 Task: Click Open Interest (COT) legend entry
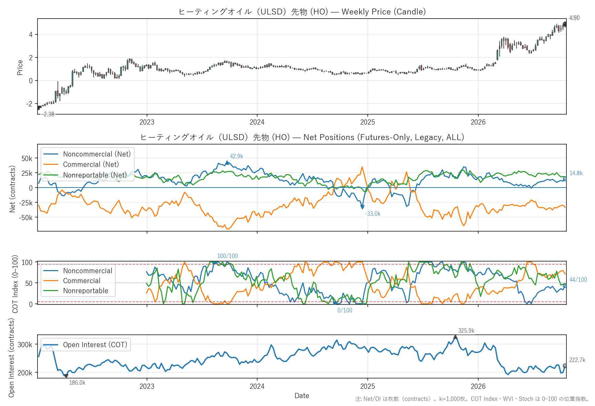(x=85, y=345)
